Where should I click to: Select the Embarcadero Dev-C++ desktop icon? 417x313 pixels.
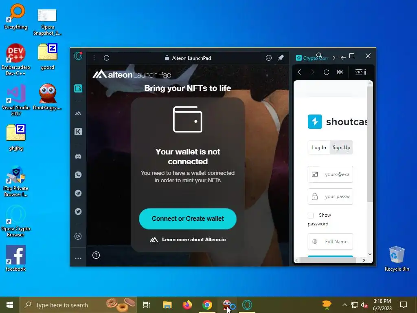[x=16, y=60]
